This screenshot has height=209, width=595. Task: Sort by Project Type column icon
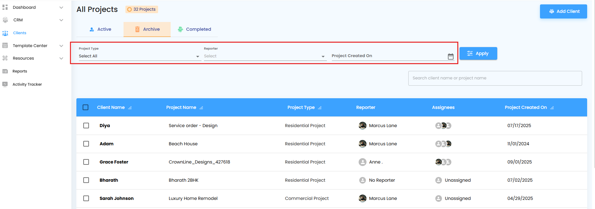pos(320,108)
